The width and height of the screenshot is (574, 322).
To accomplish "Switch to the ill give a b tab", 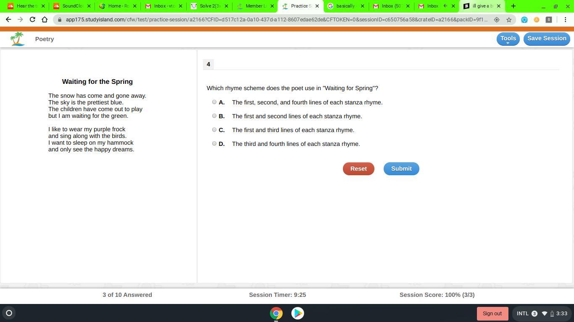I will 482,6.
